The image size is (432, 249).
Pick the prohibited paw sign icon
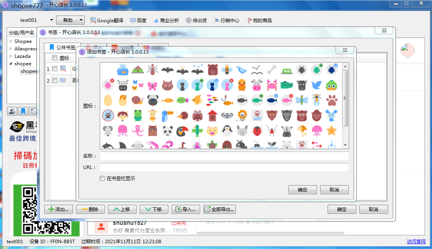click(108, 116)
